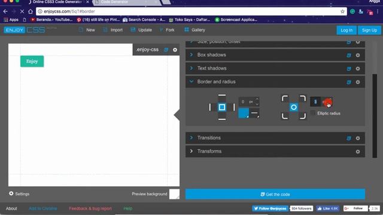The height and width of the screenshot is (215, 383).
Task: Go back to previous page
Action: pos(5,11)
